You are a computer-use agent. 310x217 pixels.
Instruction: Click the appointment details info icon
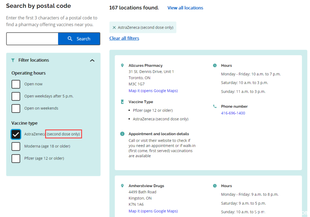click(x=122, y=134)
